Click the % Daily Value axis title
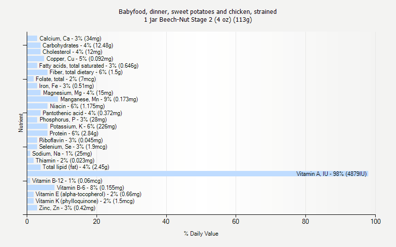Screen dimensions: 396x247 coord(201,234)
